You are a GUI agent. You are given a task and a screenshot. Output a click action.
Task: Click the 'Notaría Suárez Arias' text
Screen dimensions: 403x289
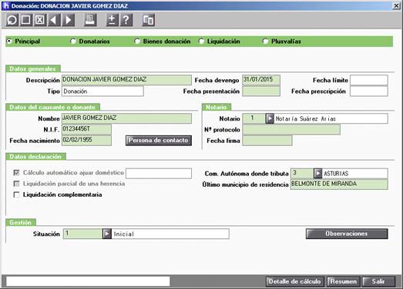tap(306, 118)
